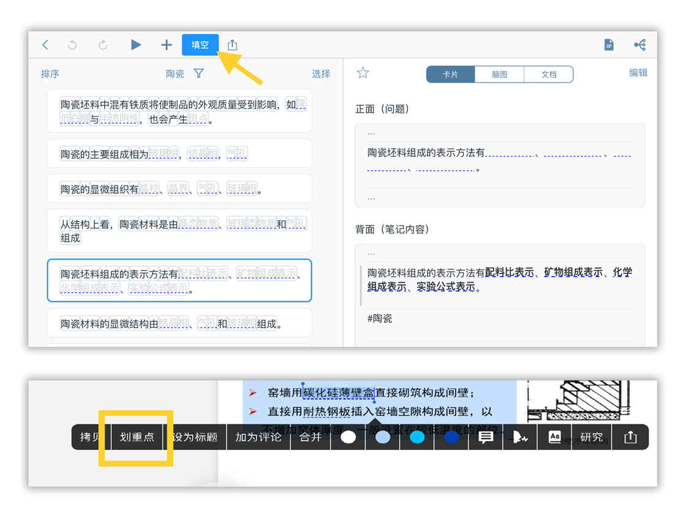Open card 陶瓷材料的显微结构由
Image resolution: width=686 pixels, height=518 pixels.
179,323
